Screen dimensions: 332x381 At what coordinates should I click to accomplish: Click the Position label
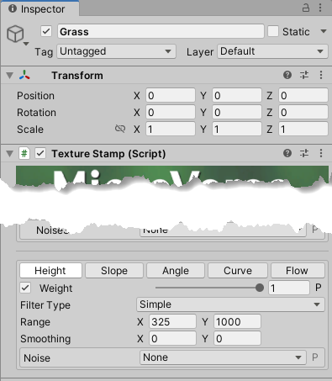point(35,96)
